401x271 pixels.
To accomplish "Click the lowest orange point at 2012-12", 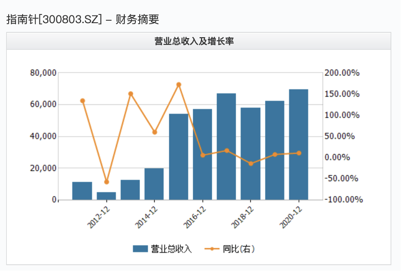I will (107, 182).
